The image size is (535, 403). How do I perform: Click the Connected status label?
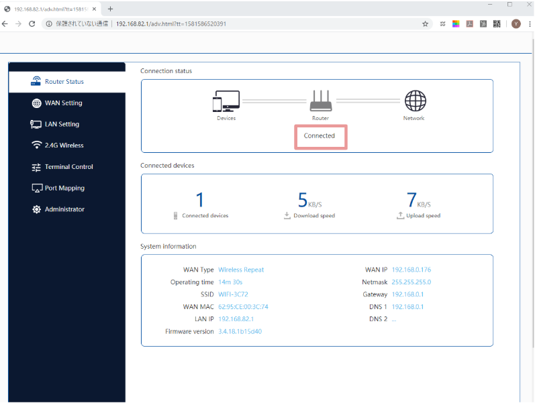pyautogui.click(x=320, y=135)
